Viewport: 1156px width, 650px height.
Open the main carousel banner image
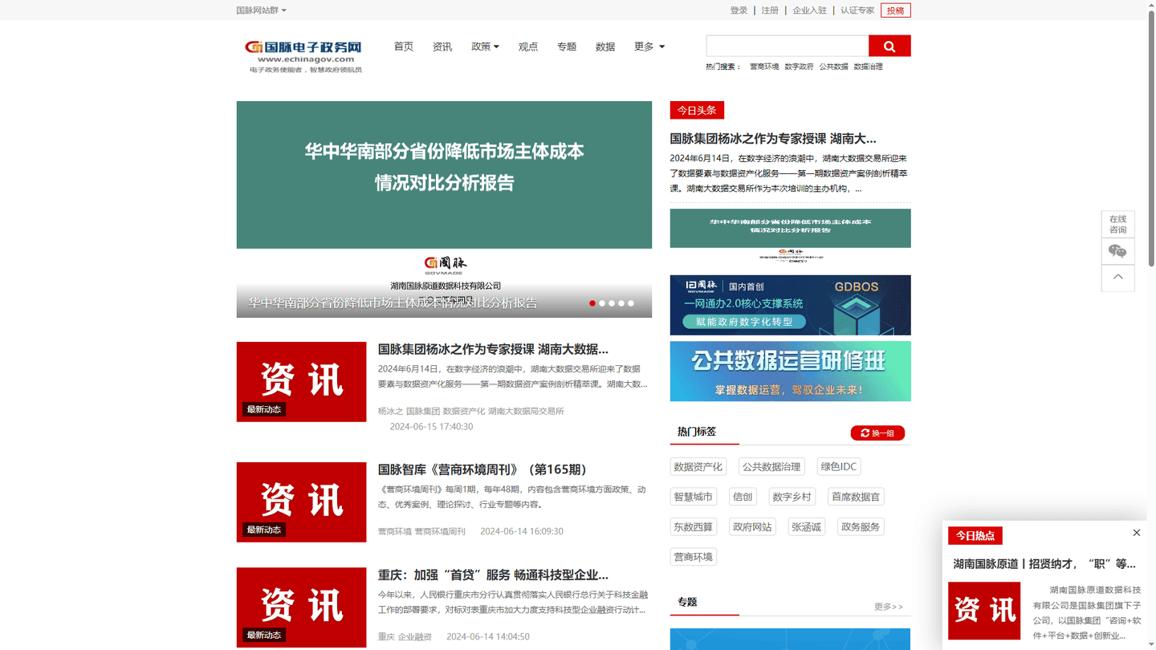click(x=444, y=209)
